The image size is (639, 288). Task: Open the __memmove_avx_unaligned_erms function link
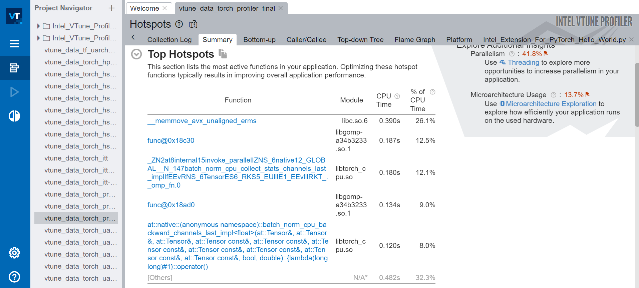202,121
